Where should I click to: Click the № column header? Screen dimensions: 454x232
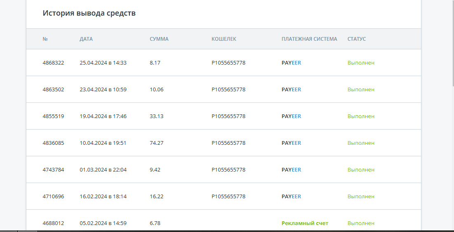pyautogui.click(x=45, y=39)
